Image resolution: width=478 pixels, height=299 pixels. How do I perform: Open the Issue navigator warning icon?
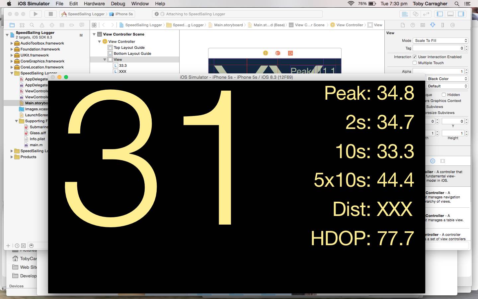pos(42,25)
